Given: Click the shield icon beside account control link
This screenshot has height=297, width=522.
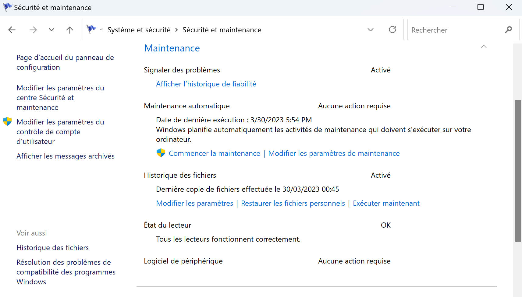Looking at the screenshot, I should click(7, 121).
